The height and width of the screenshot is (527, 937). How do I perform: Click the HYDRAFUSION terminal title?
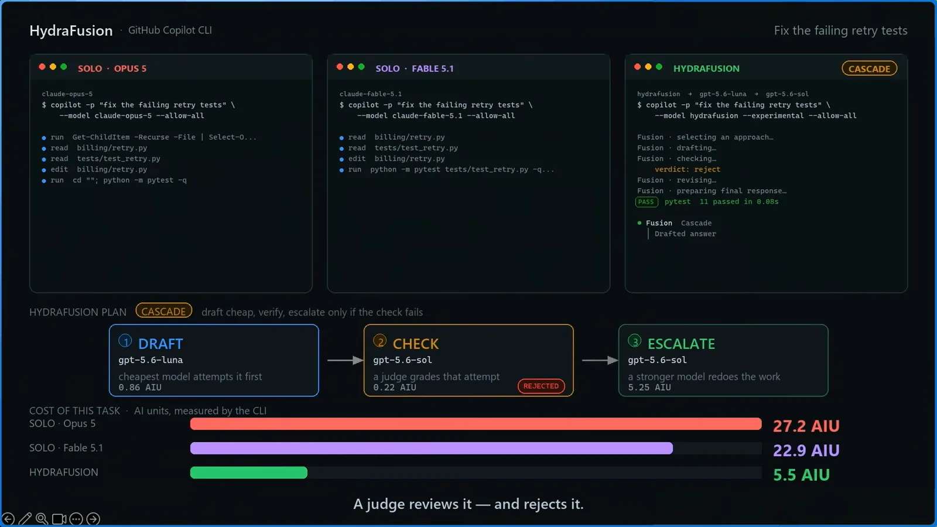coord(706,69)
